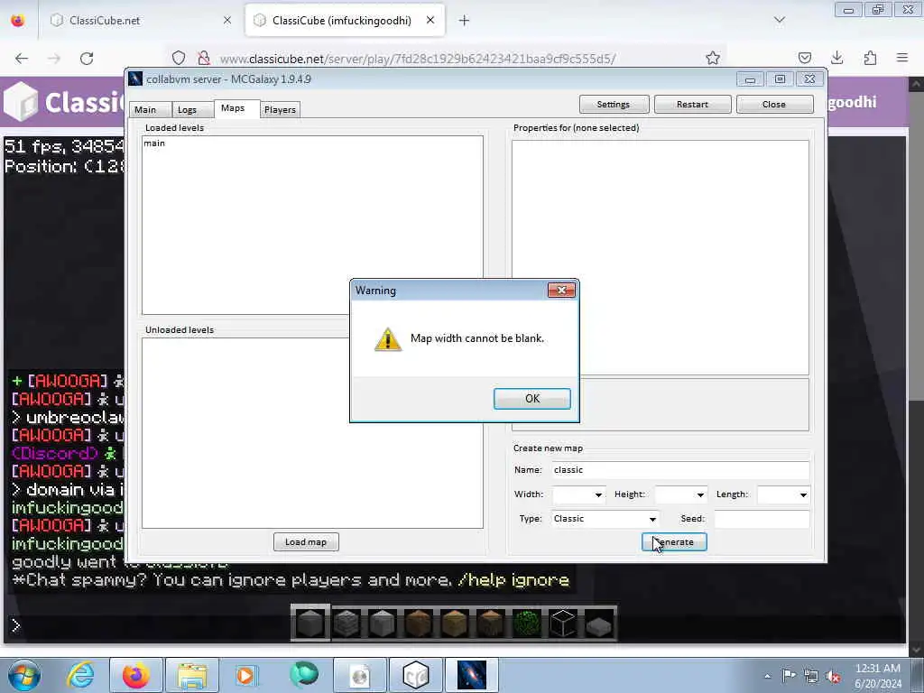Click the MCGalaxy window title bar icon

point(135,79)
